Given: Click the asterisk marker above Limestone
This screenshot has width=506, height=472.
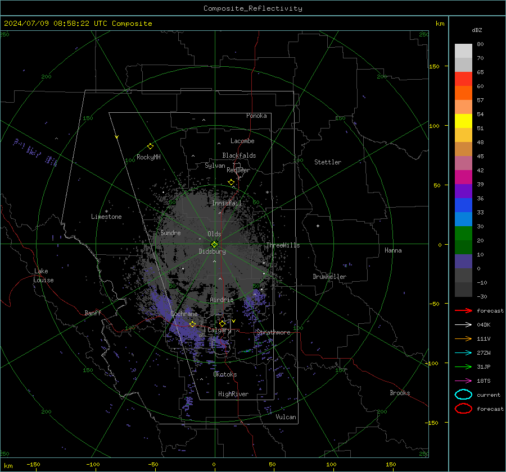Looking at the screenshot, I should coord(106,212).
